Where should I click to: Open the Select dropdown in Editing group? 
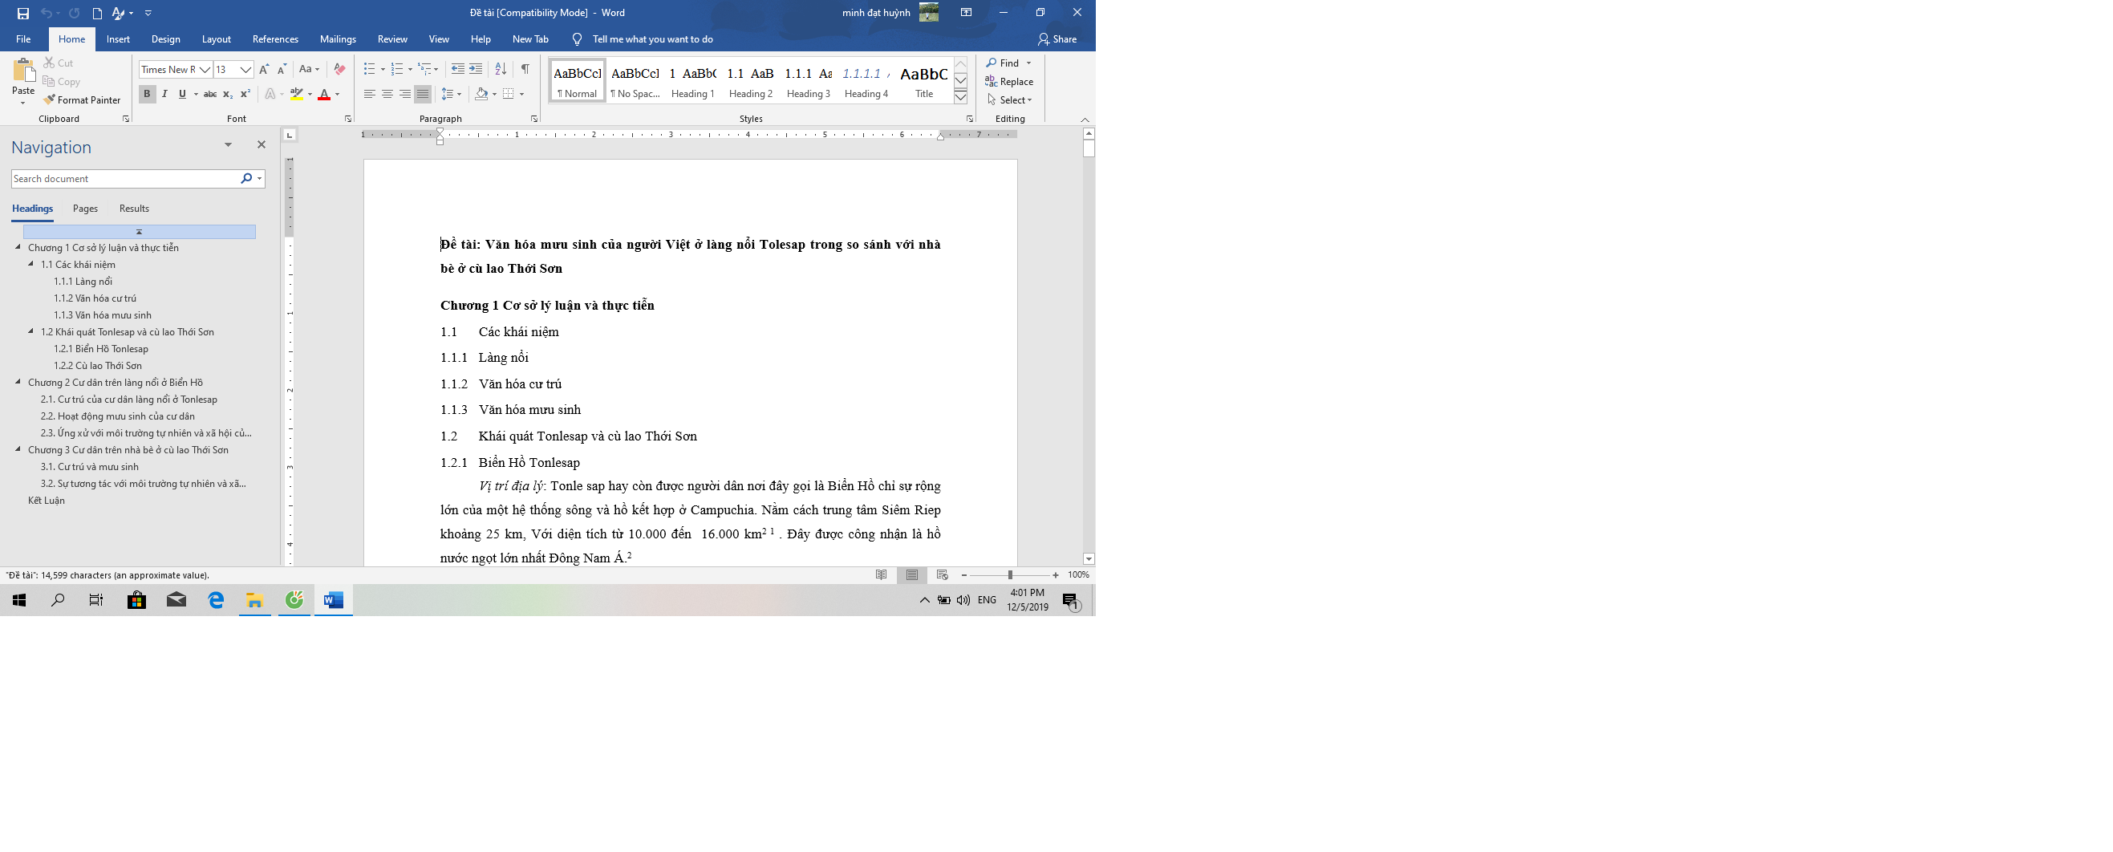coord(1010,100)
